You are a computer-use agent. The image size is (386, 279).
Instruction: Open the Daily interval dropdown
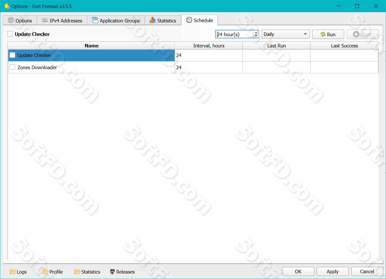[x=286, y=34]
